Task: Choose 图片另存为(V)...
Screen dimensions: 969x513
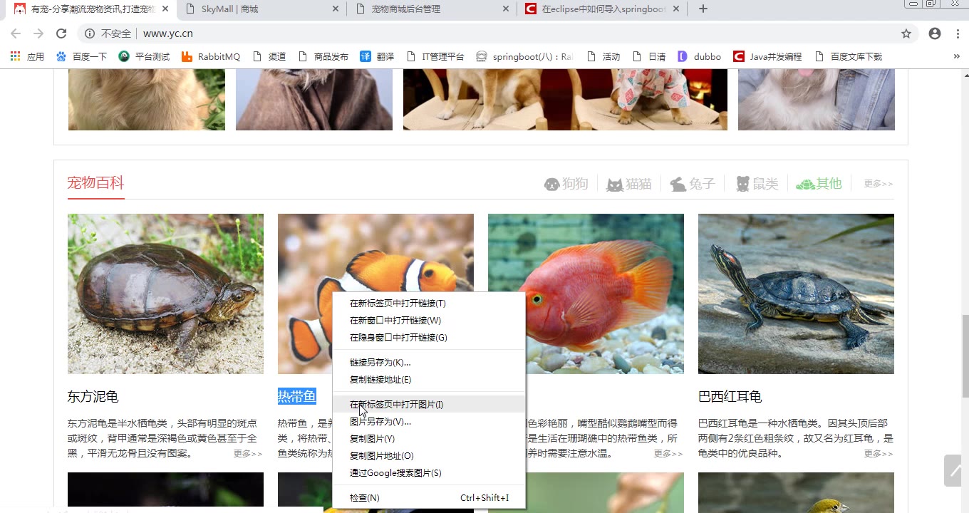Action: point(429,422)
